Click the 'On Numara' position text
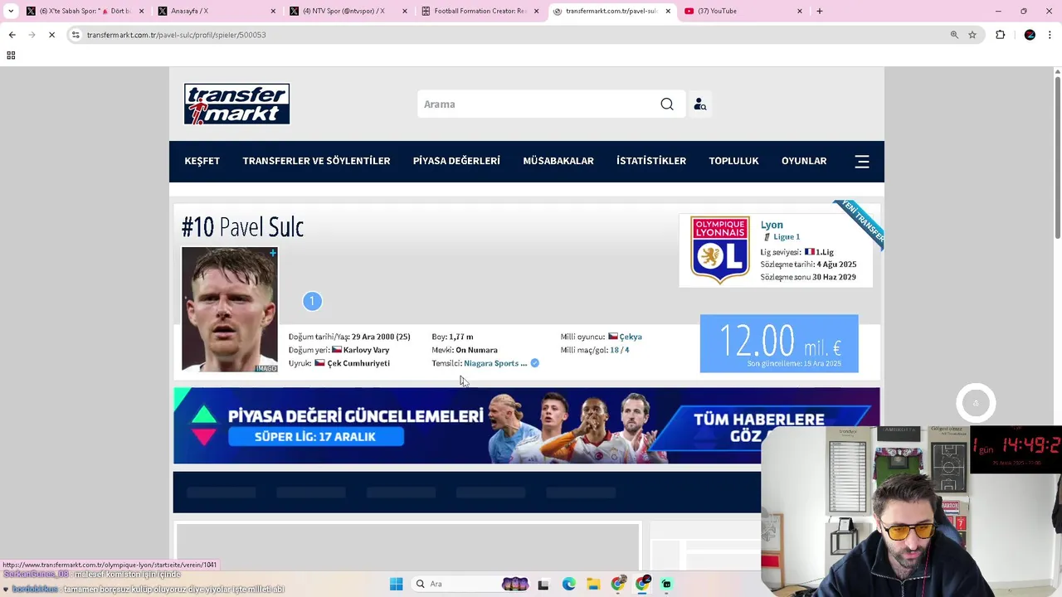Screen dimensions: 1062x597 coord(476,350)
